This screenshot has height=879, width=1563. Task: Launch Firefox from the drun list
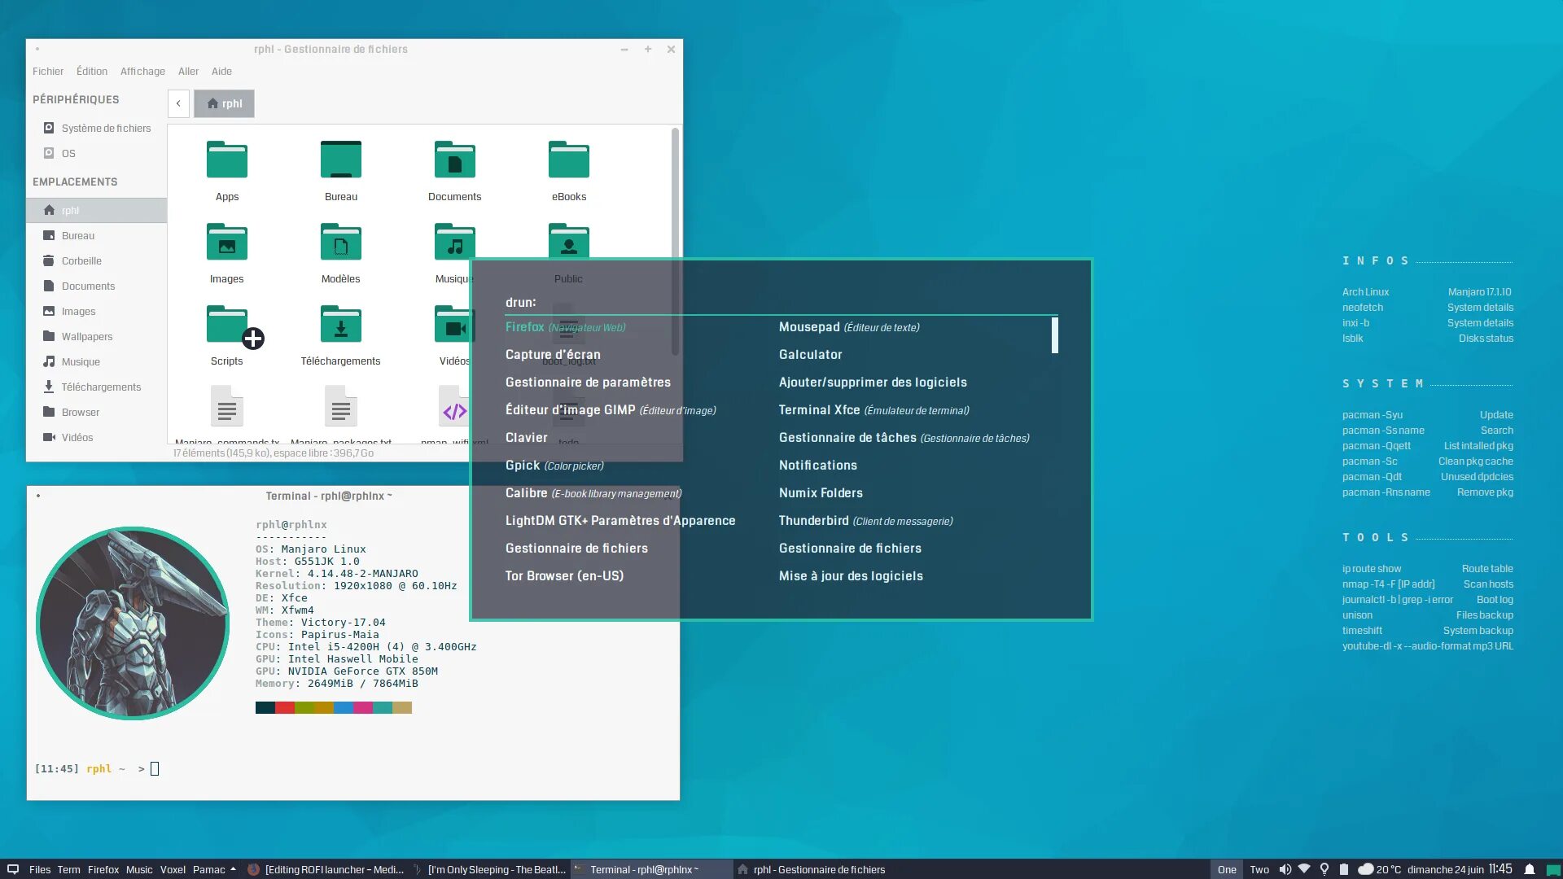pyautogui.click(x=525, y=327)
